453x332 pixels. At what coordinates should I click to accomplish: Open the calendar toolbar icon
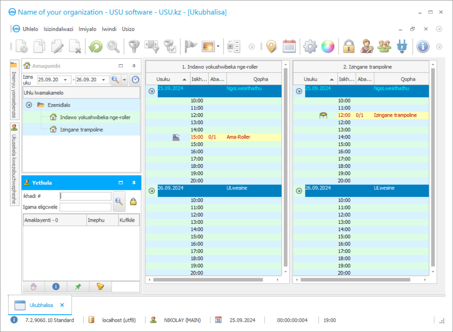point(289,47)
